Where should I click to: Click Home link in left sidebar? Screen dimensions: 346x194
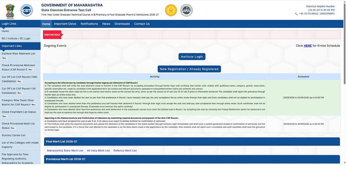[5, 31]
